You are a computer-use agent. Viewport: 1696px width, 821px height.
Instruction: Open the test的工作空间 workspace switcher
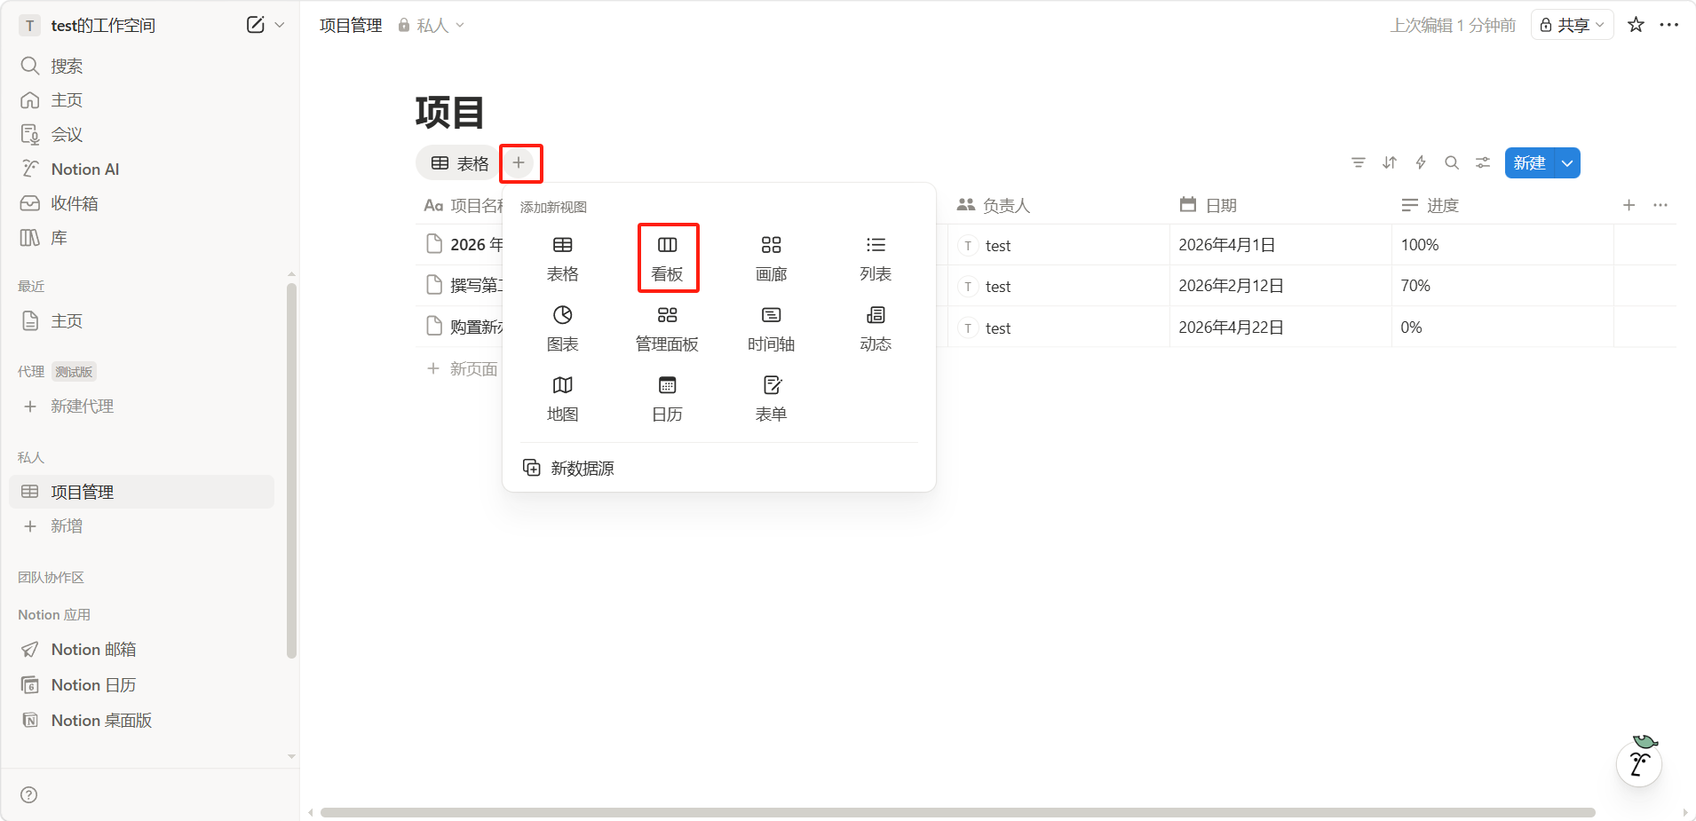pos(102,26)
